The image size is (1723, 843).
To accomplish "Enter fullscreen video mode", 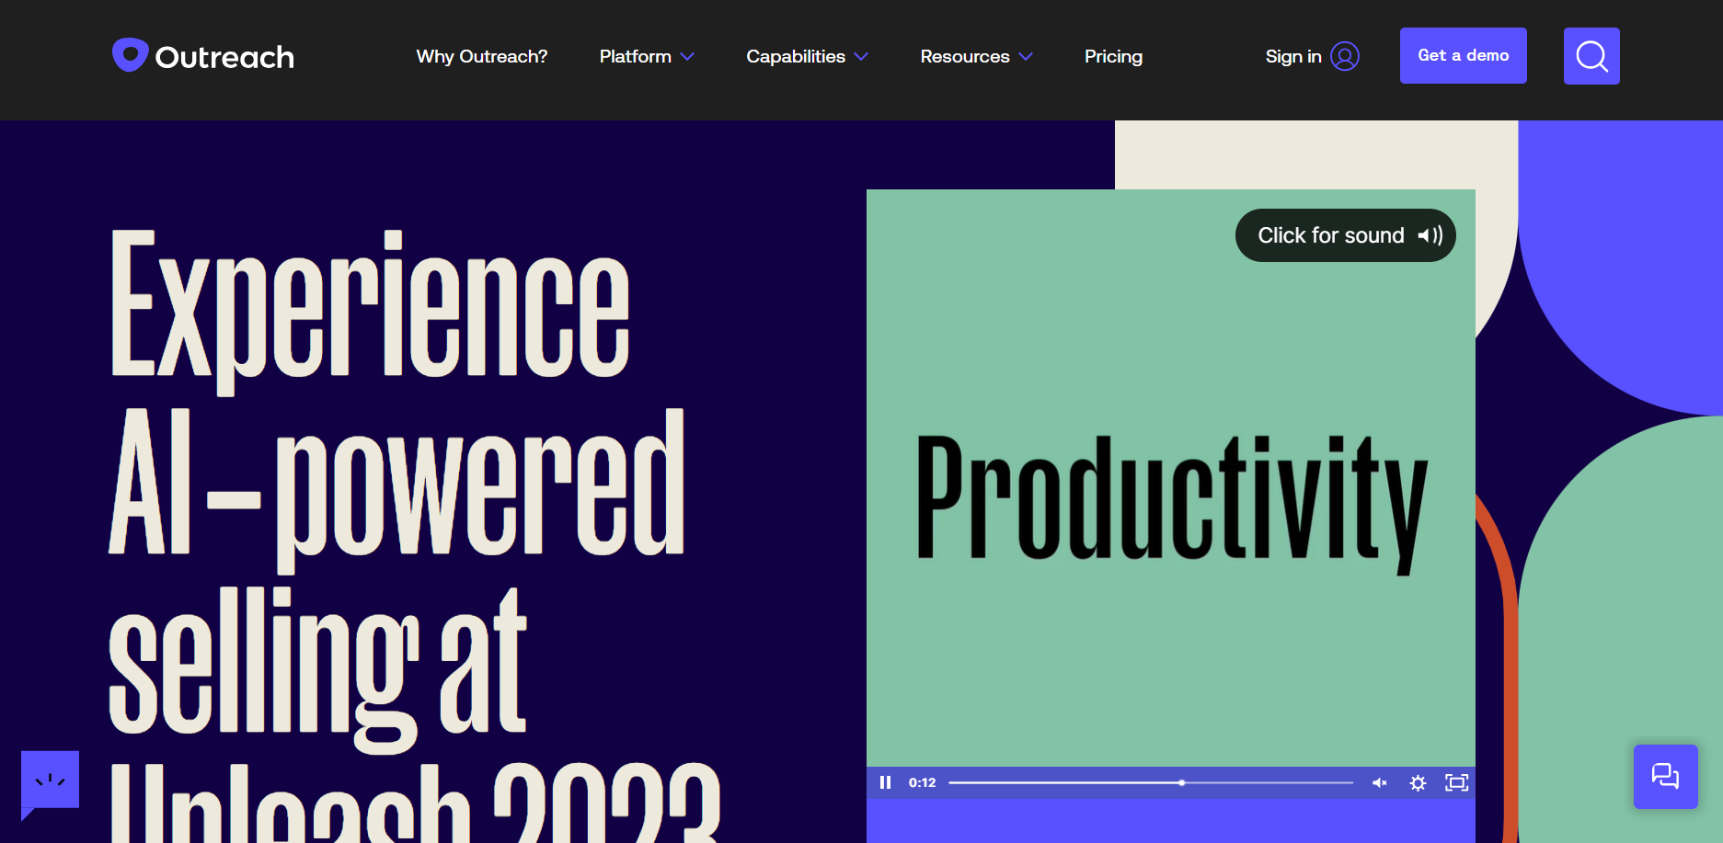I will [1456, 782].
